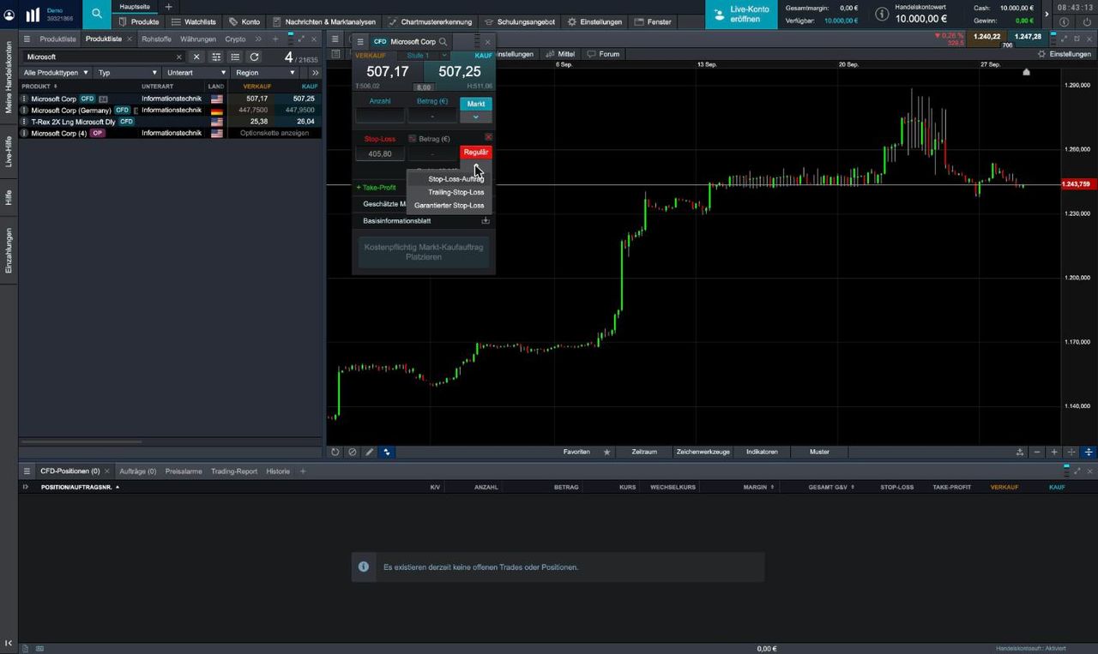Click search icon next to Microsoft Corp ticket title
Viewport: 1098px width, 654px height.
pyautogui.click(x=443, y=41)
